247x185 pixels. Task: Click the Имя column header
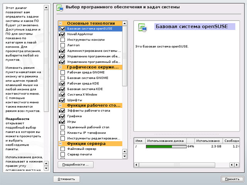tap(140, 141)
